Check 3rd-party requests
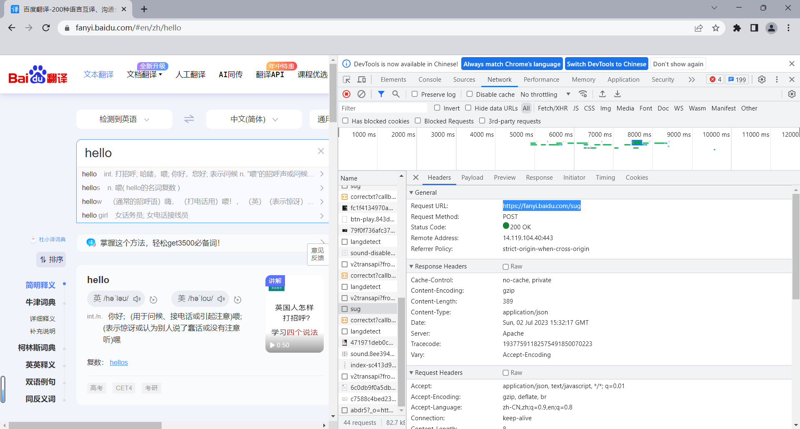The width and height of the screenshot is (800, 429). [482, 121]
